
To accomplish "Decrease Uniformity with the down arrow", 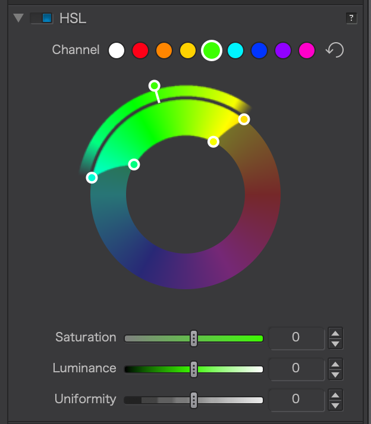I will [x=335, y=406].
